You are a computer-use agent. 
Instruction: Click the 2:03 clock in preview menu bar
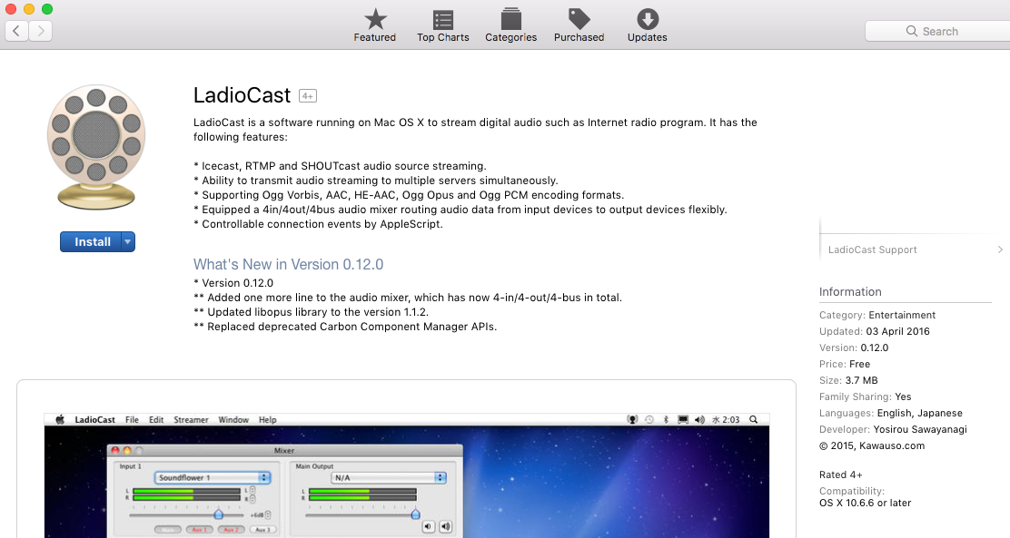[x=726, y=419]
